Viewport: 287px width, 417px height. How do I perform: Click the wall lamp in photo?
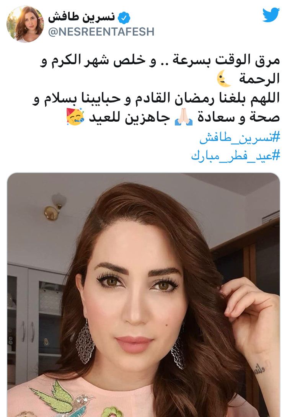pos(55,207)
